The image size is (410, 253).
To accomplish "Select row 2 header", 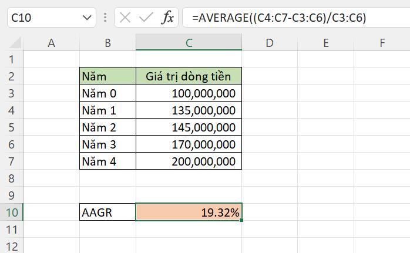I will (x=11, y=76).
